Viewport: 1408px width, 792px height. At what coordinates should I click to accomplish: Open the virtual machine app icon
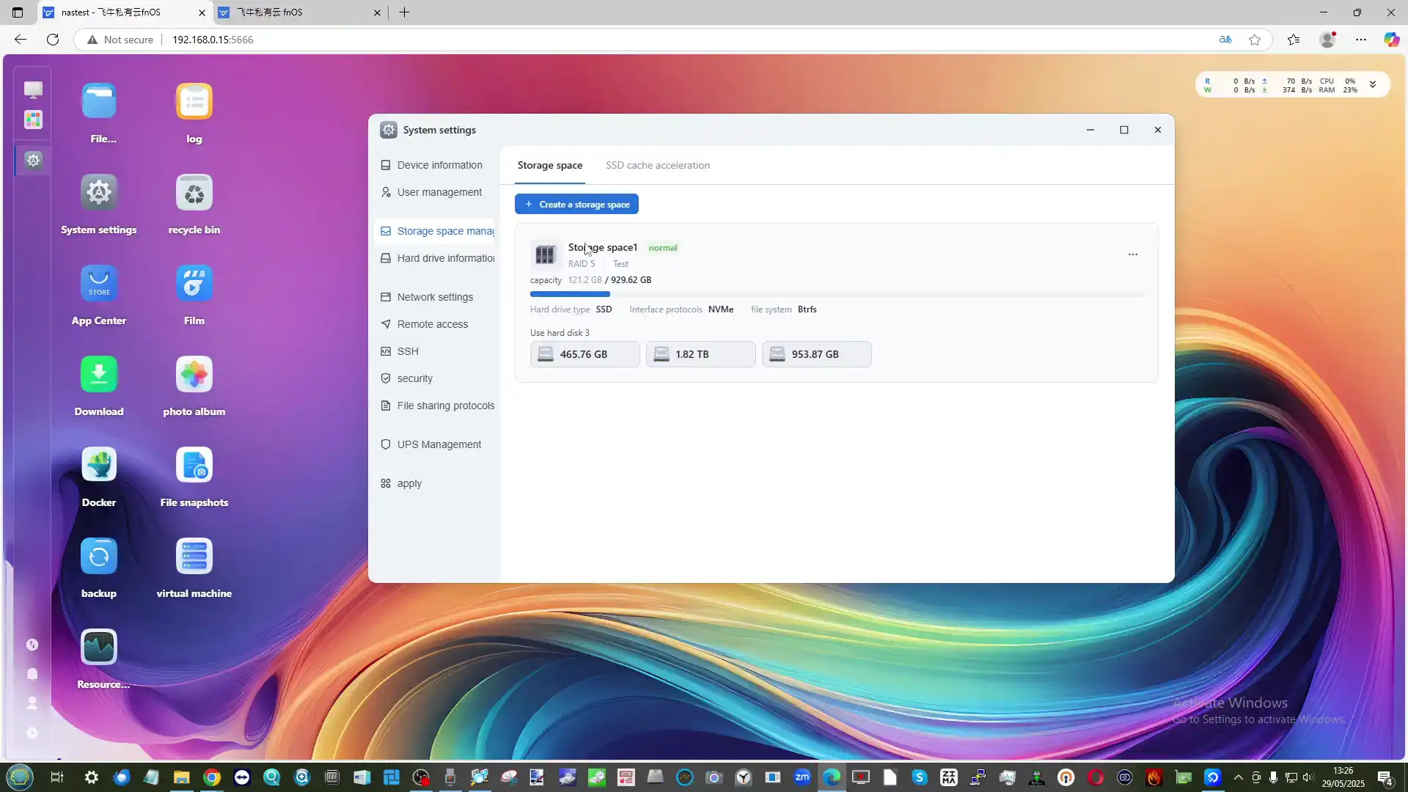[194, 557]
